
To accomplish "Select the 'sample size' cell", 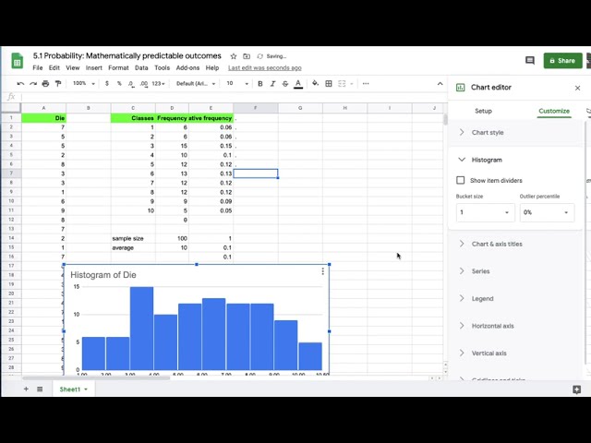I will pyautogui.click(x=133, y=238).
